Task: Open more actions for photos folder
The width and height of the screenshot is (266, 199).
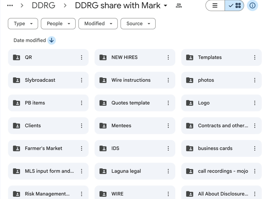Action: [255, 80]
